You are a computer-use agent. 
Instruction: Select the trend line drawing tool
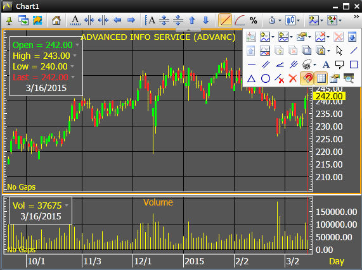tap(354, 51)
